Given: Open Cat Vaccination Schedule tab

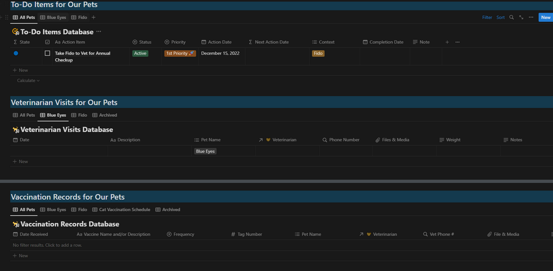Looking at the screenshot, I should 121,209.
